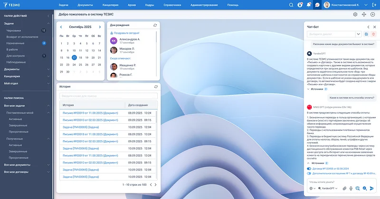Attach a file with paperclip icon
380x199 pixels.
[344, 188]
